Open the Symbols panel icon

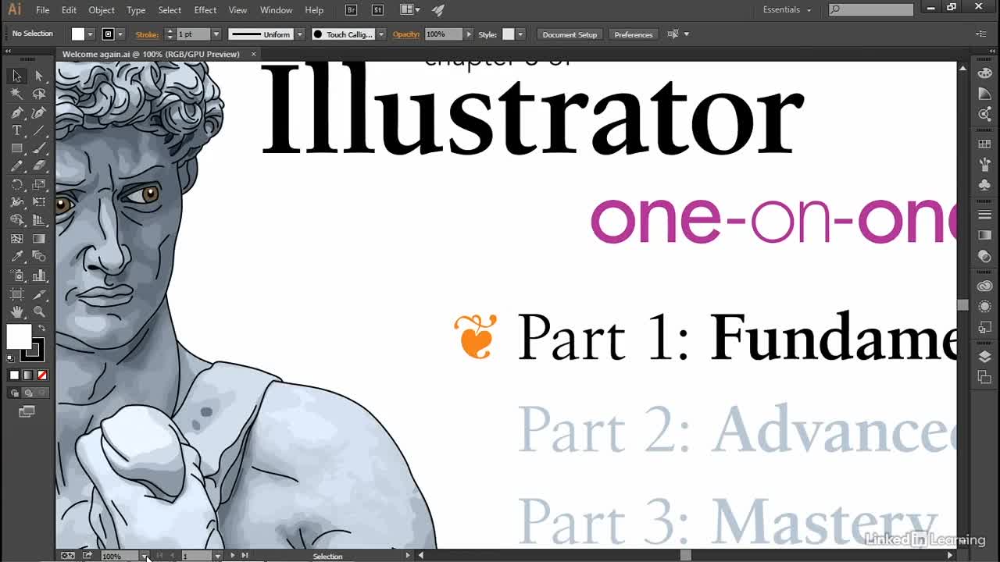[x=984, y=185]
